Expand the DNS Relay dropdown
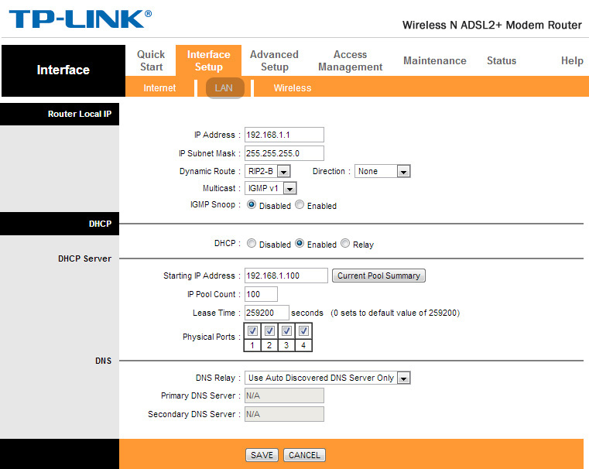The height and width of the screenshot is (469, 589). click(327, 378)
